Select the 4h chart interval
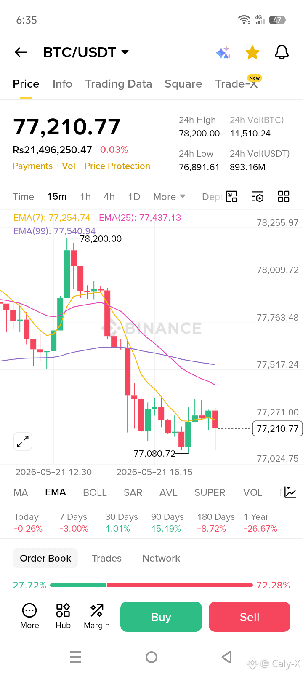The width and height of the screenshot is (303, 674). (109, 197)
